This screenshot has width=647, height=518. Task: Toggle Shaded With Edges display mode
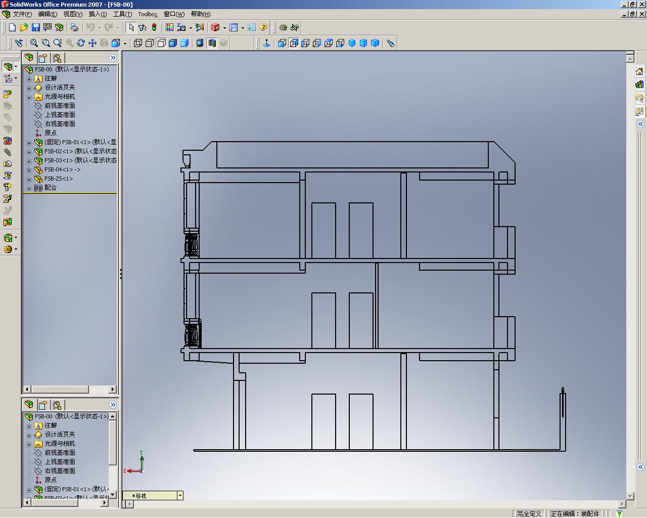click(173, 43)
